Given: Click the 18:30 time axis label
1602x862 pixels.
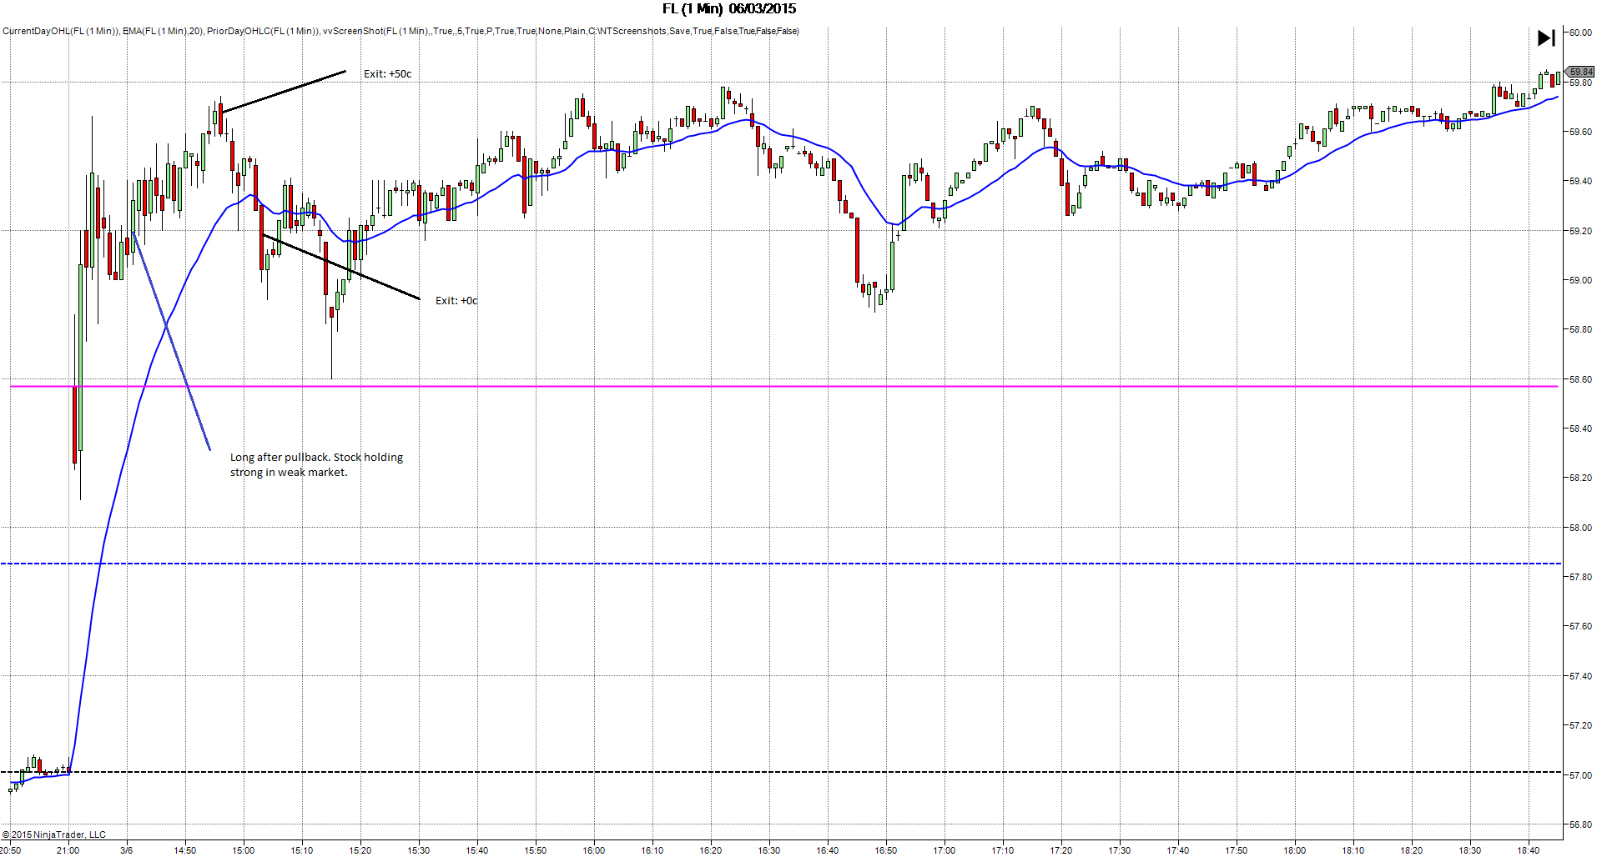Looking at the screenshot, I should pos(1470,850).
